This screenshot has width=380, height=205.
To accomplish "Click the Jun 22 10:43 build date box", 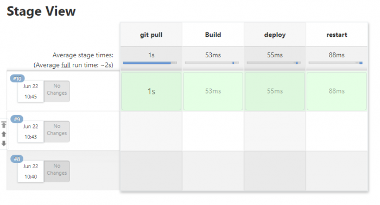I will pyautogui.click(x=30, y=131).
